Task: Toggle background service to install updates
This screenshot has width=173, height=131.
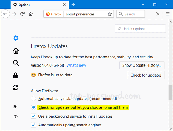Action: 34,116
